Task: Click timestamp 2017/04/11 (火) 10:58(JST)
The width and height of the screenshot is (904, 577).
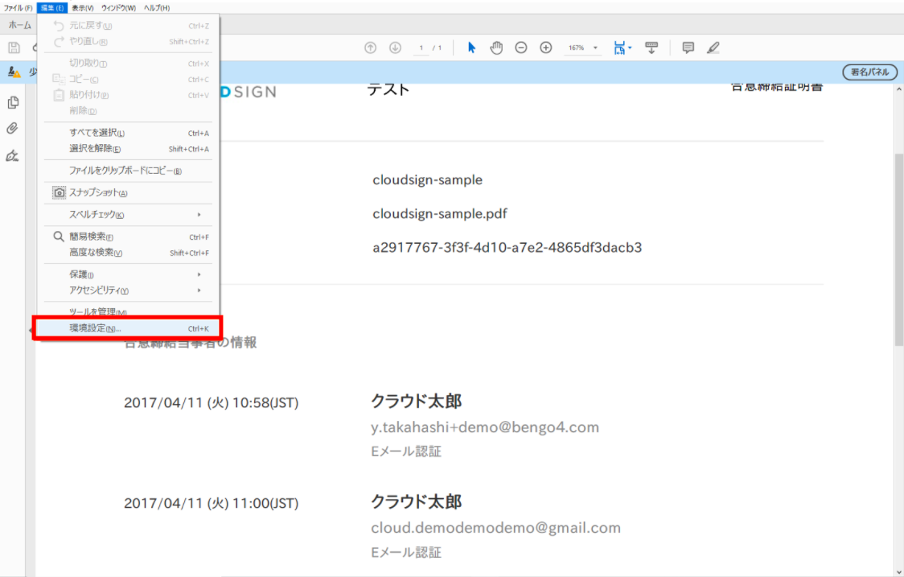Action: (211, 402)
